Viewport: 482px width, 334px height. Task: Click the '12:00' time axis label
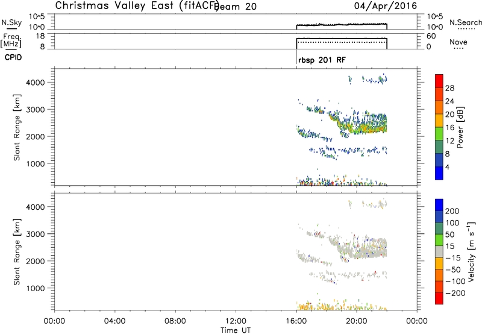pos(236,321)
